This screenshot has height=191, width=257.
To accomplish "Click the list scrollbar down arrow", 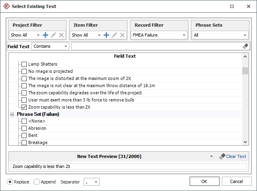I will pyautogui.click(x=245, y=142).
